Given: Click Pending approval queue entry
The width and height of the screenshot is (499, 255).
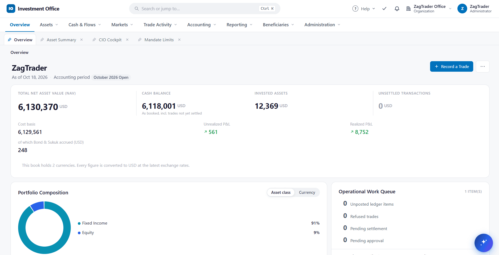Looking at the screenshot, I should 364,241.
